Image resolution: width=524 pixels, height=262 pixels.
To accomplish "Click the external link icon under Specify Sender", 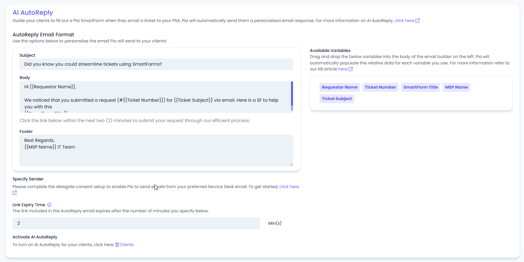I will point(15,193).
